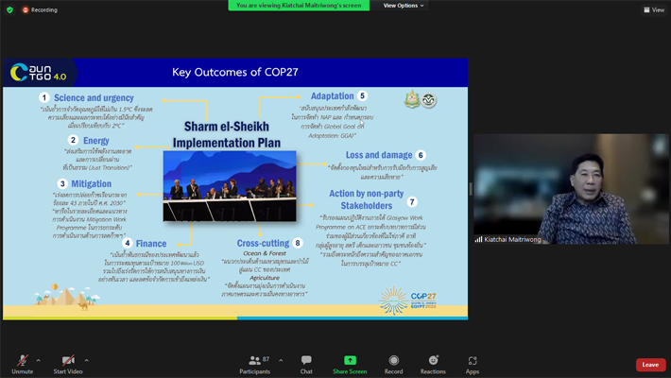Click the Agriculture subheading
671x378 pixels.
click(x=265, y=278)
